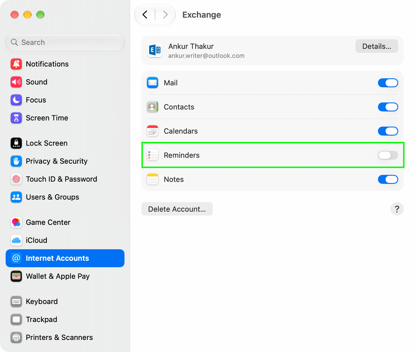Click the Exchange account logo icon
Viewport: 415px width, 352px height.
pos(155,50)
